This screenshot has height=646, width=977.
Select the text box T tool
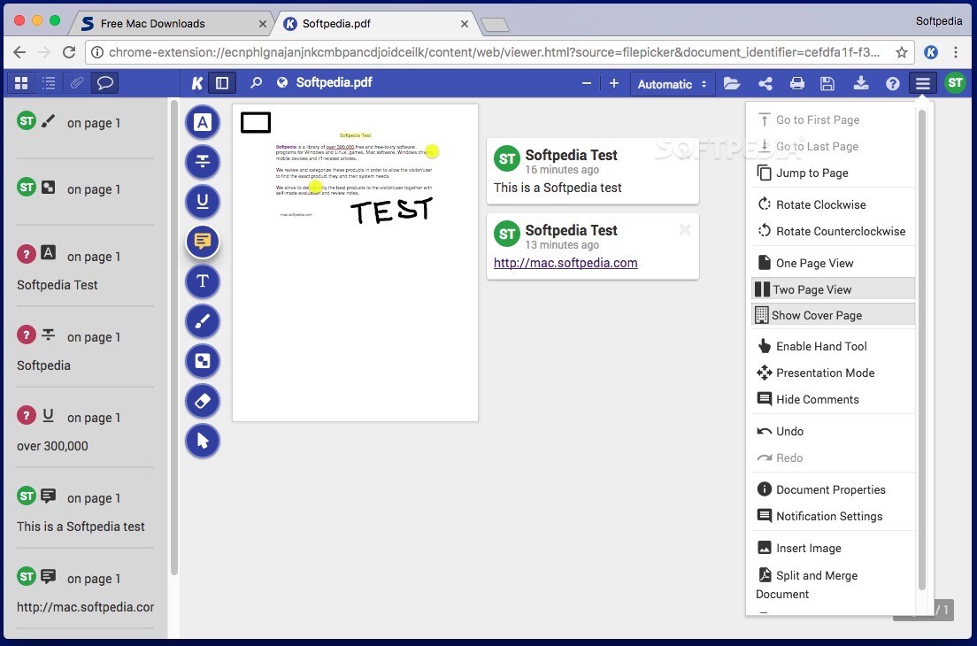(203, 281)
